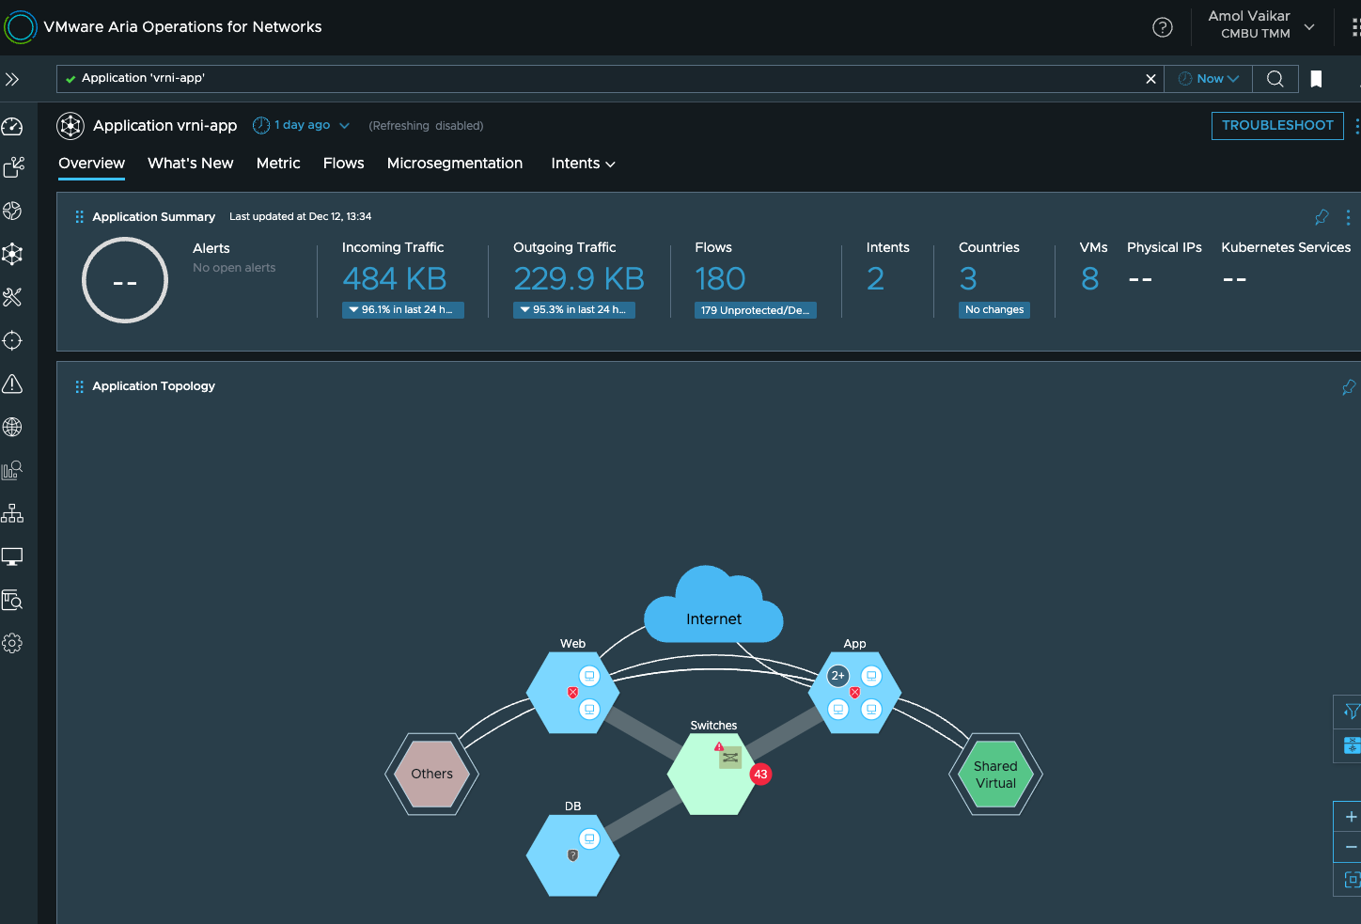Click the bookmark icon beside search
Viewport: 1361px width, 924px height.
1317,79
